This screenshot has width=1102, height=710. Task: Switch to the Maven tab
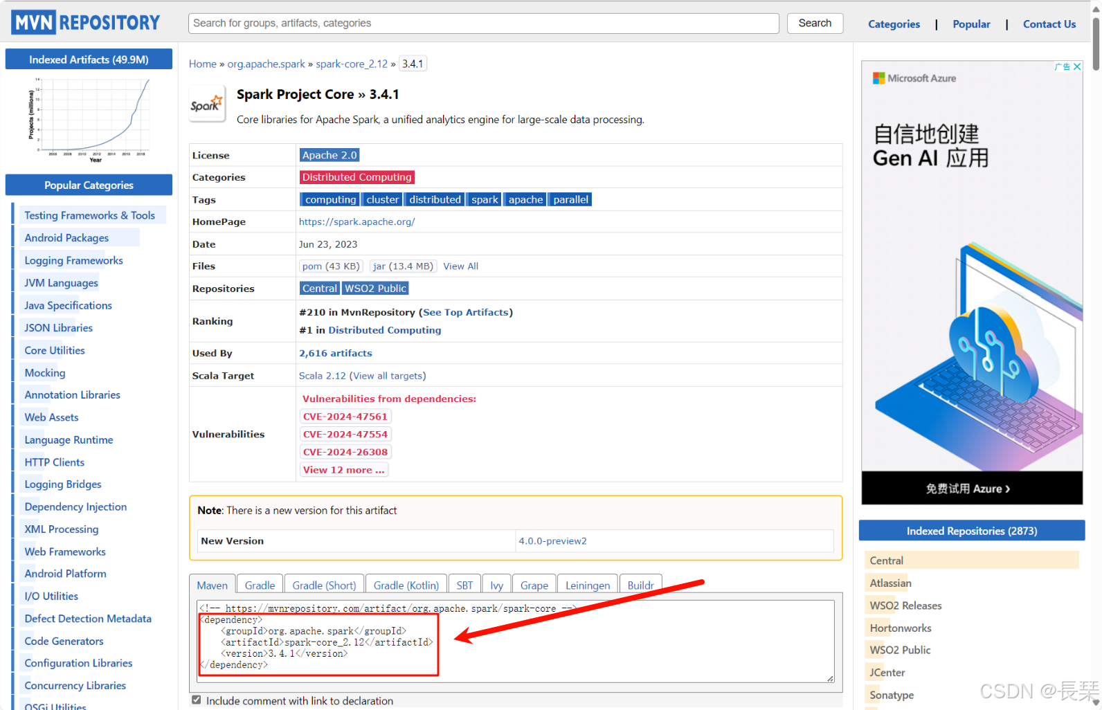[212, 585]
